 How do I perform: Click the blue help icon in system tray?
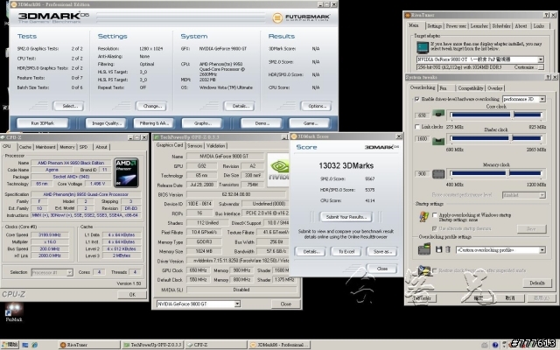coord(495,345)
